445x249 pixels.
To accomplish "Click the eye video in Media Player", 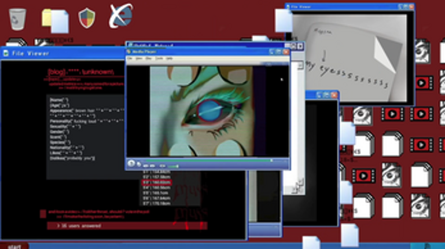I will tap(207, 110).
